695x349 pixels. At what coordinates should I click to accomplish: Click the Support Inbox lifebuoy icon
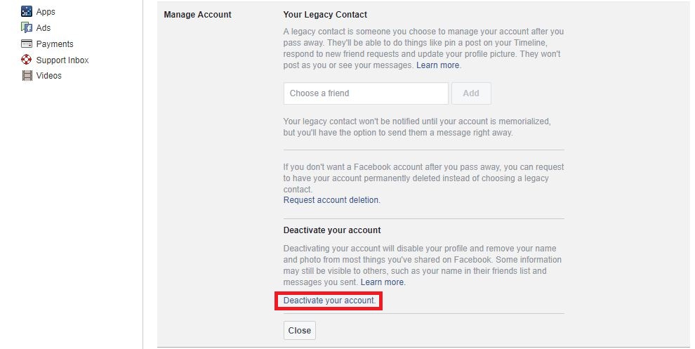(x=27, y=60)
